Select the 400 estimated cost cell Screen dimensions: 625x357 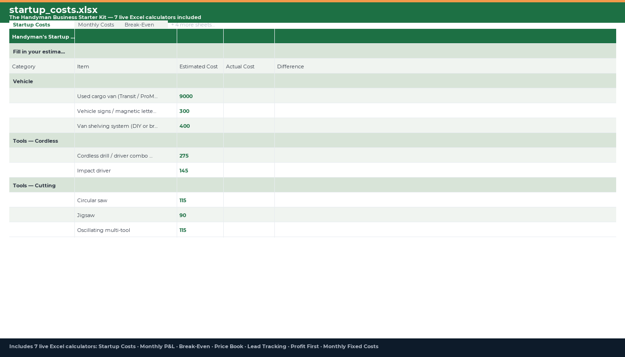click(200, 126)
